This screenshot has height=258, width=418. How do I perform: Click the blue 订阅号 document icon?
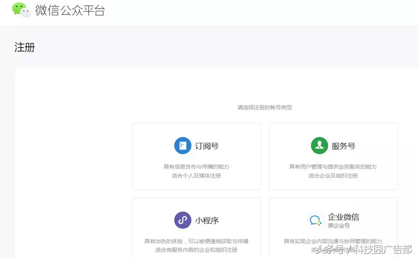pyautogui.click(x=182, y=146)
